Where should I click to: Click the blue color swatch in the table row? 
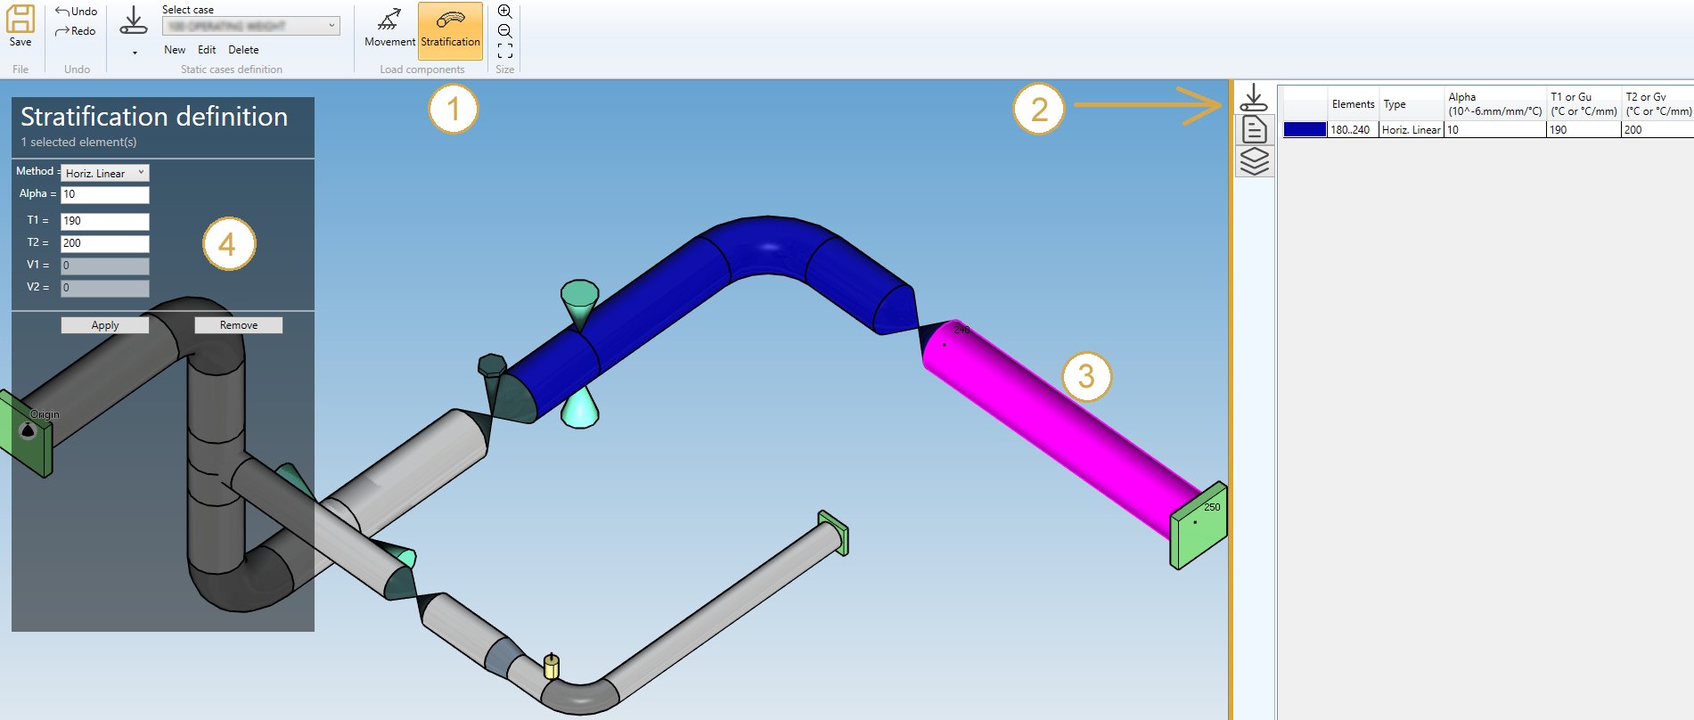[x=1305, y=130]
